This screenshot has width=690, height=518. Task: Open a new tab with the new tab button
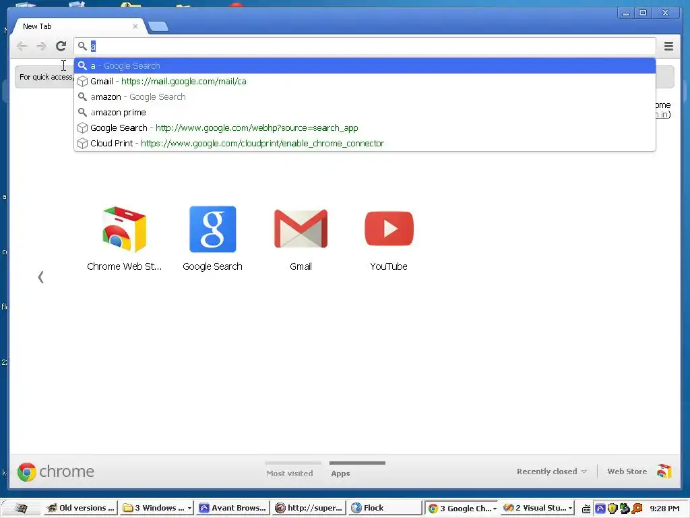pyautogui.click(x=158, y=27)
